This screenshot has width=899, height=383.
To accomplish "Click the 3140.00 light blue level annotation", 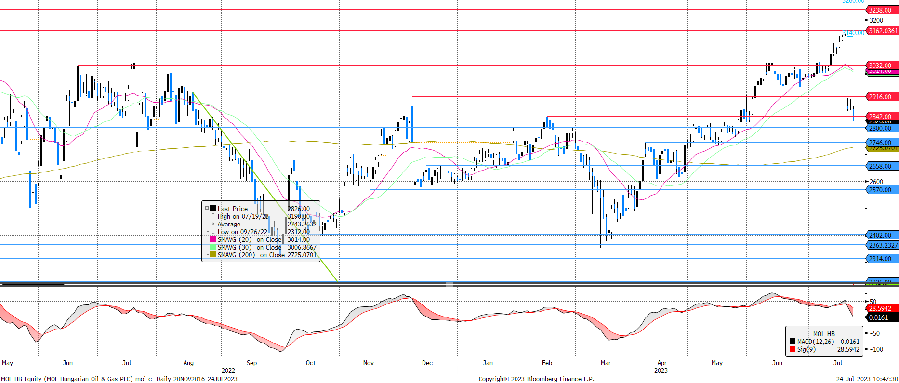I will click(854, 33).
